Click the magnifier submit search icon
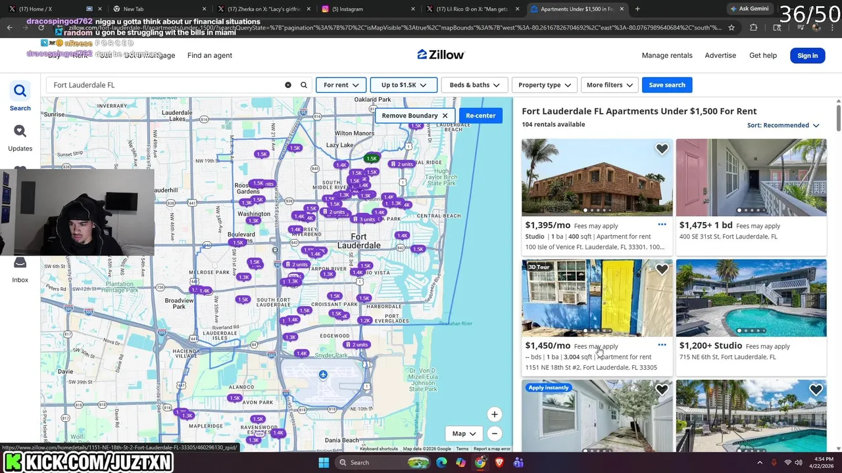 pyautogui.click(x=304, y=85)
